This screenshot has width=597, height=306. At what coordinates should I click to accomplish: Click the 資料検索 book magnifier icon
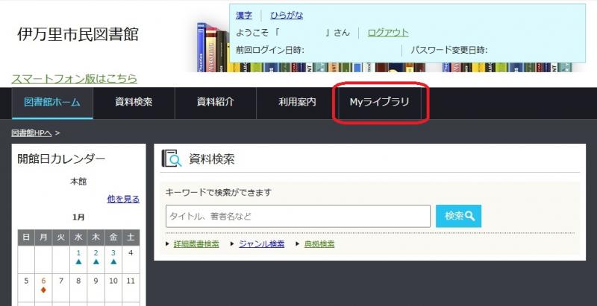pyautogui.click(x=172, y=159)
